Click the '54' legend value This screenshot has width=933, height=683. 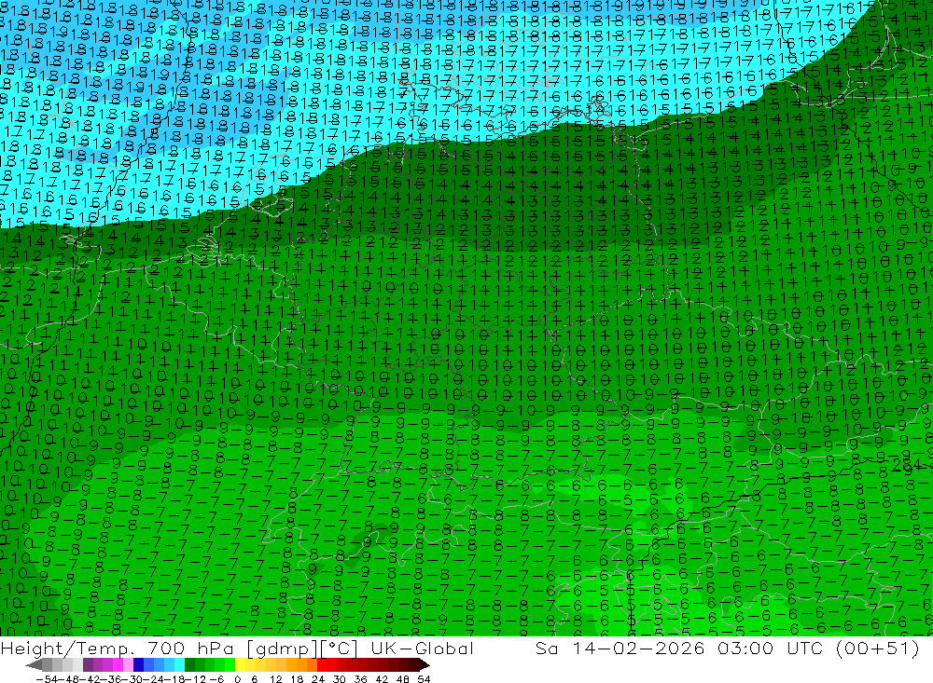[x=424, y=679]
